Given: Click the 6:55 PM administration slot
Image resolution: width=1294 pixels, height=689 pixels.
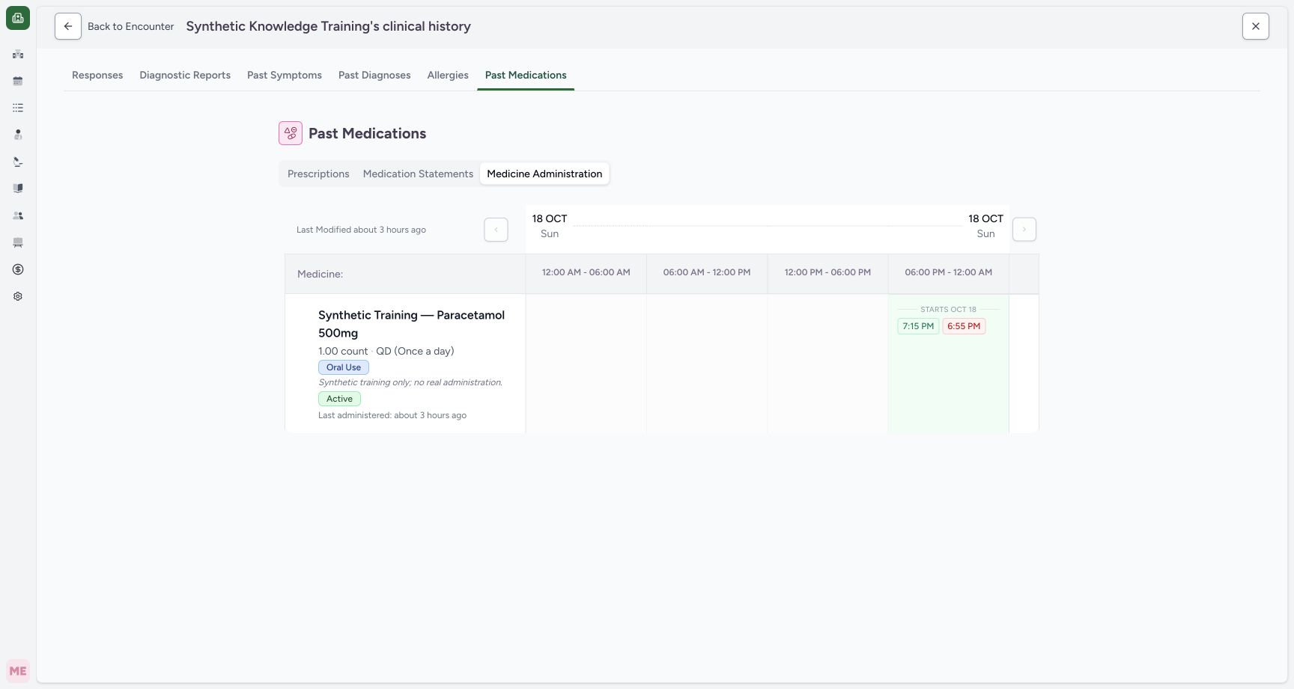Looking at the screenshot, I should click(964, 326).
